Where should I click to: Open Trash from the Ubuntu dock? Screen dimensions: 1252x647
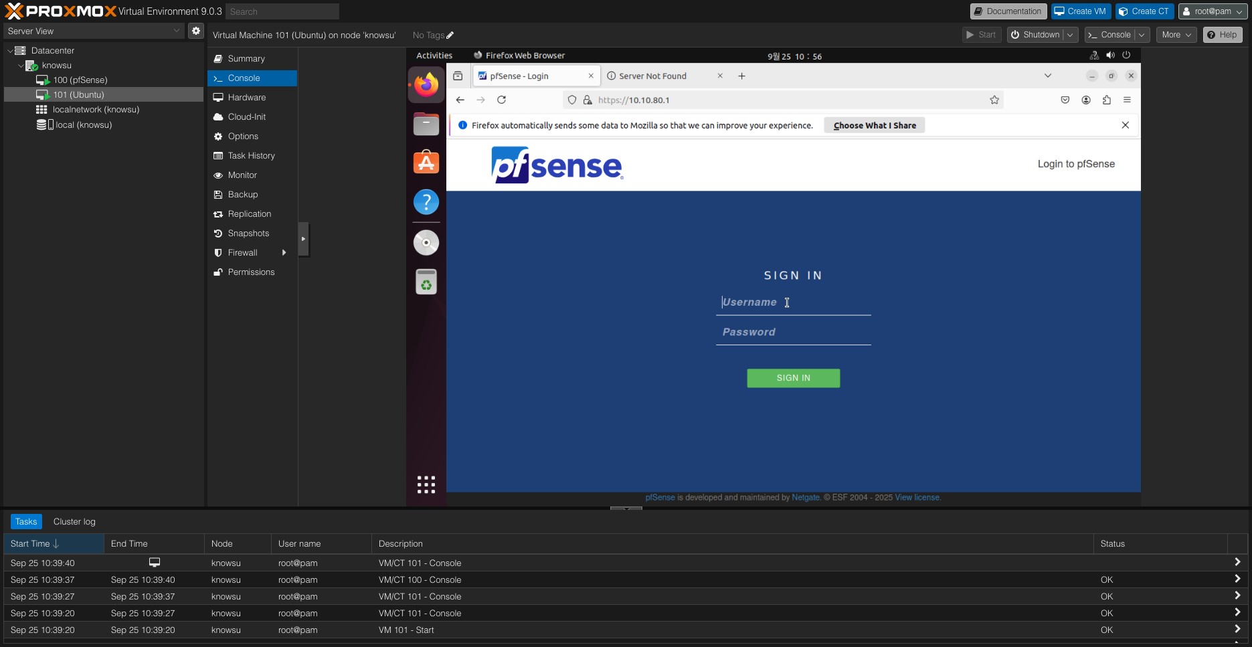tap(426, 282)
